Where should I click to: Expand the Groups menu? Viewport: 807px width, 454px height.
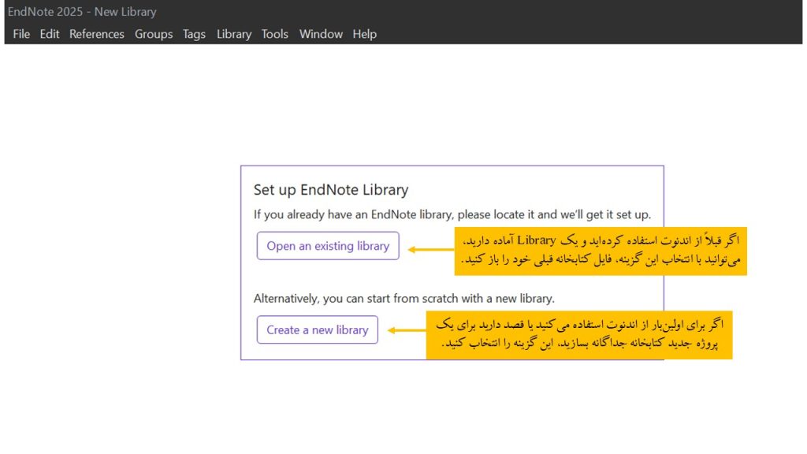(x=154, y=34)
